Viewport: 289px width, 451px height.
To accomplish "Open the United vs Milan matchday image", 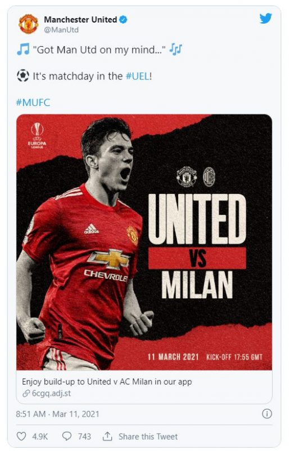I will tap(144, 242).
